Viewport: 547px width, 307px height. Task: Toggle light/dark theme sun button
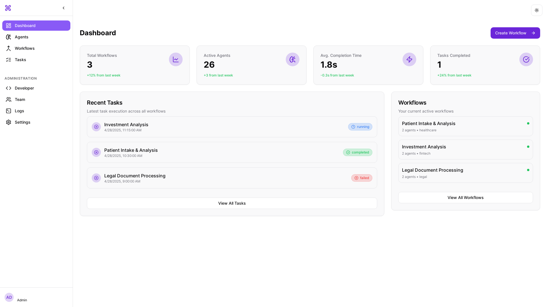point(536,10)
